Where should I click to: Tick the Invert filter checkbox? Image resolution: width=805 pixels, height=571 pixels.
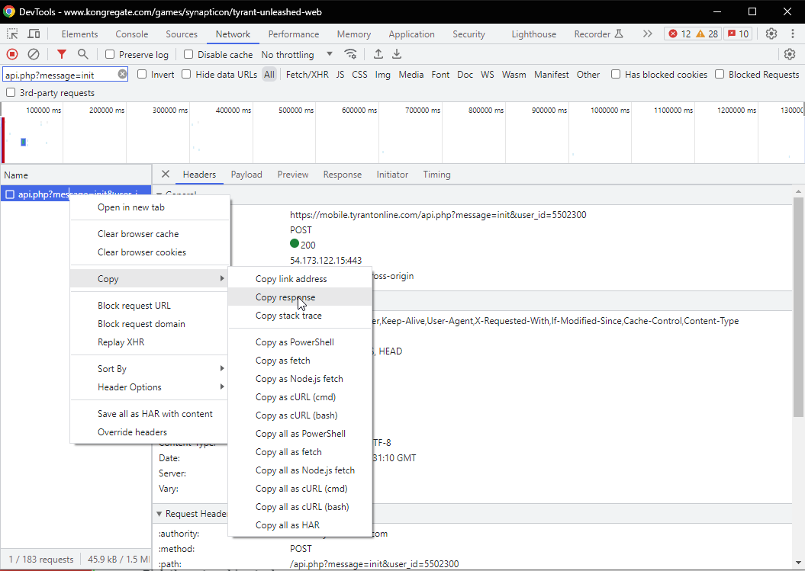[x=143, y=75]
